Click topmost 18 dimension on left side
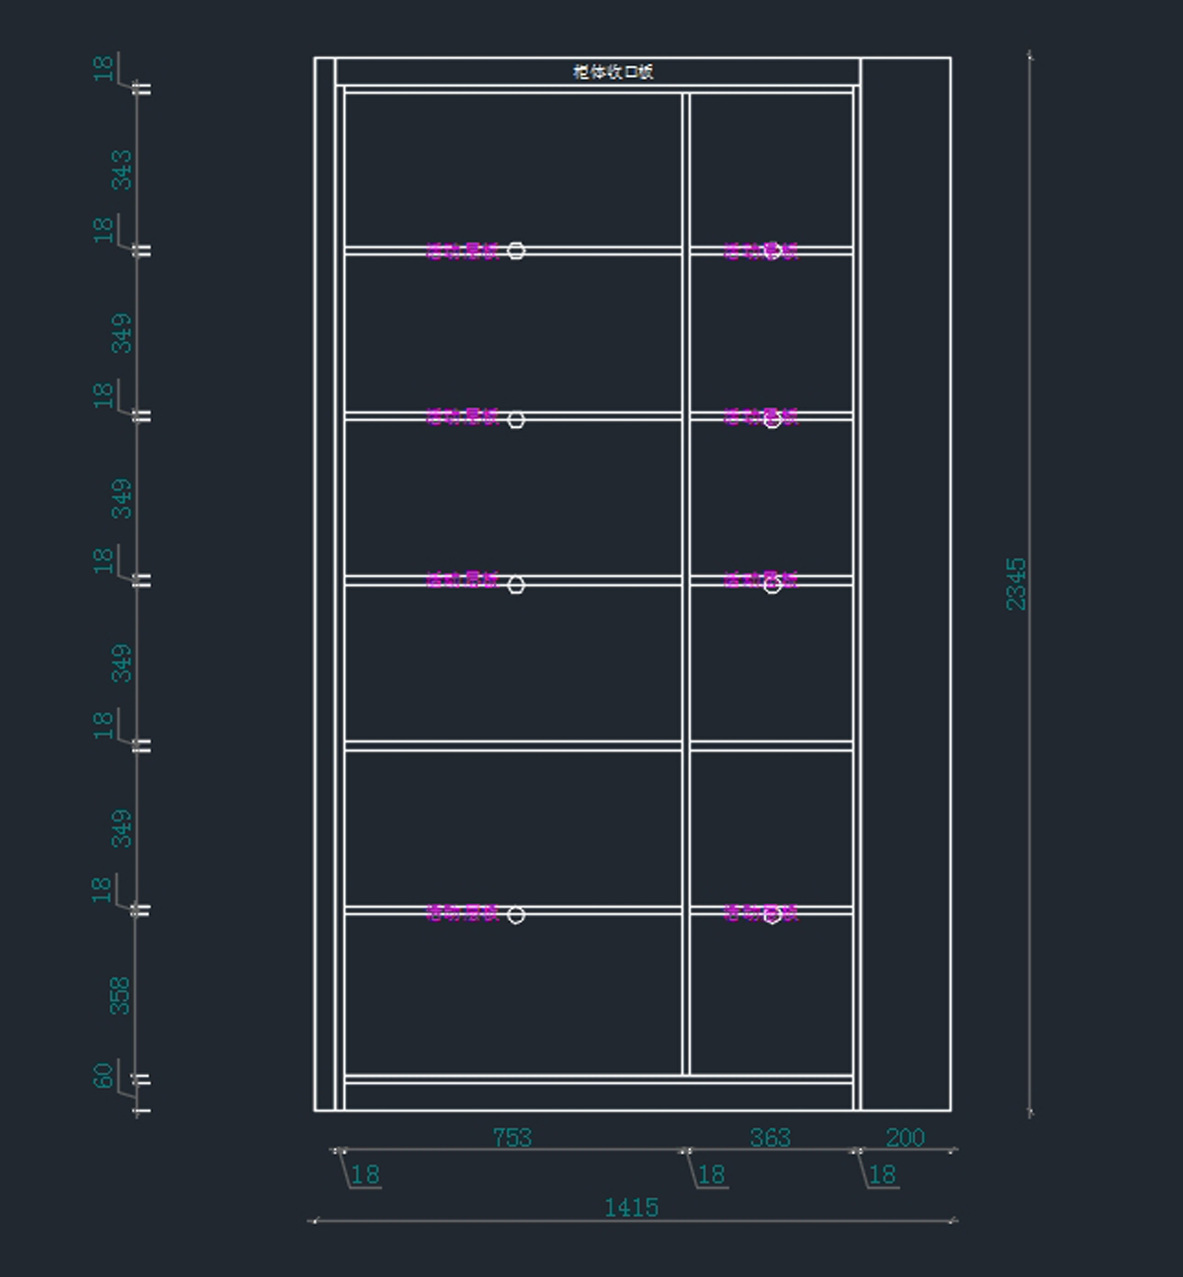 click(104, 68)
